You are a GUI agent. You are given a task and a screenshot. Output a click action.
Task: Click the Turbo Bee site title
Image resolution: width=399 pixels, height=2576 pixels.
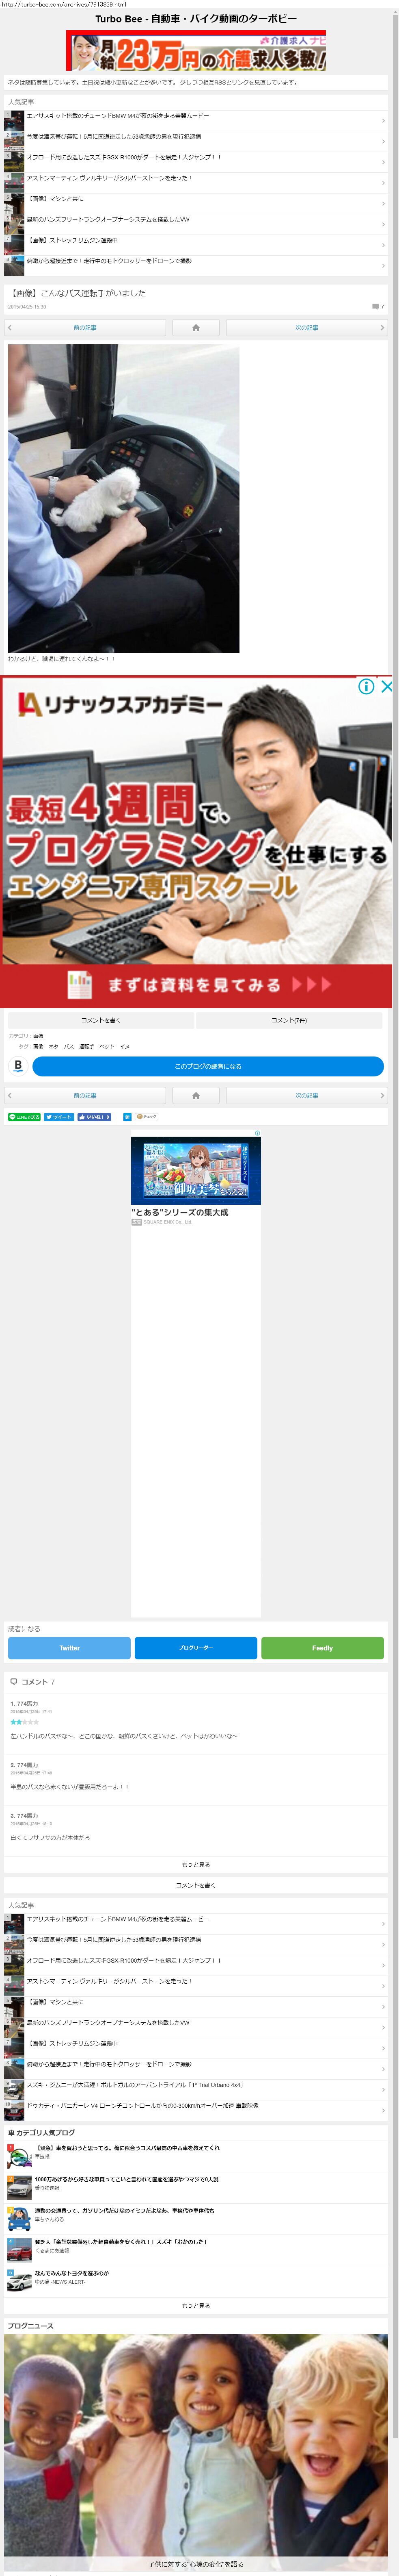click(196, 19)
